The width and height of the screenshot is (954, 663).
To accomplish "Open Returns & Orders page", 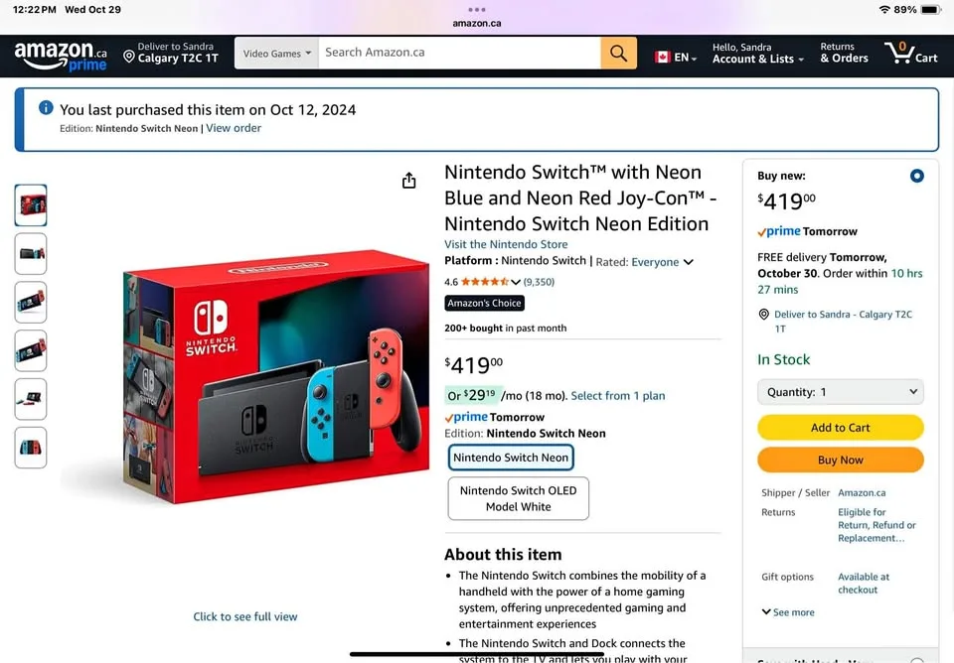I will [x=844, y=54].
